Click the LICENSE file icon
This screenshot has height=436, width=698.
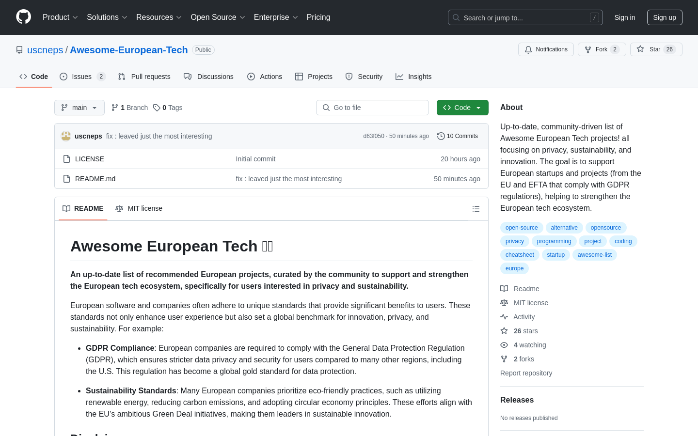click(x=67, y=159)
